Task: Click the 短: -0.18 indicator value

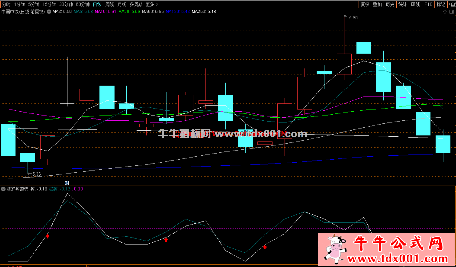Action: pyautogui.click(x=39, y=189)
